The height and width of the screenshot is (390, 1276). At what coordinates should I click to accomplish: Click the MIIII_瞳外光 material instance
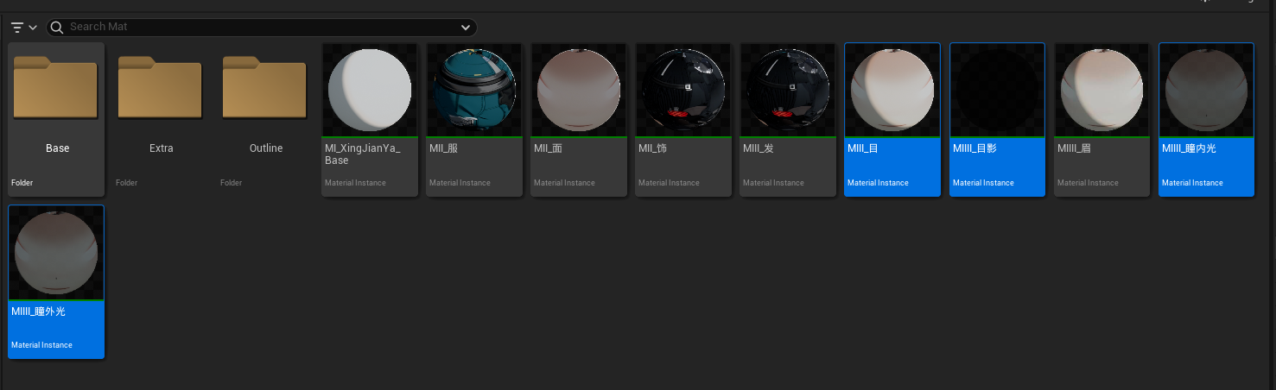(56, 253)
